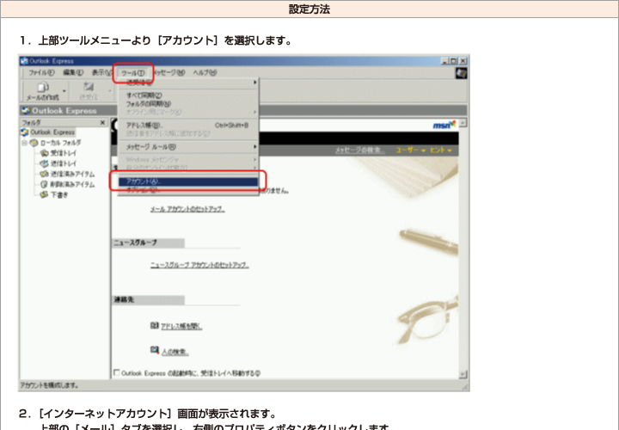Click the 下書き drafts folder icon

44,194
